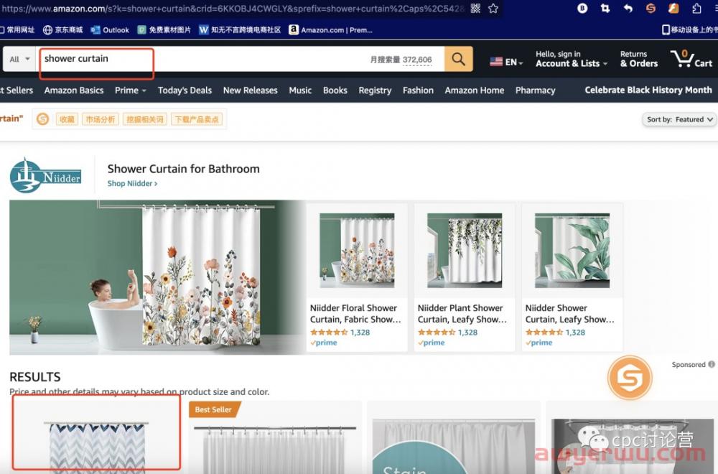Click Shop Niidder link
Image resolution: width=718 pixels, height=474 pixels.
click(132, 183)
